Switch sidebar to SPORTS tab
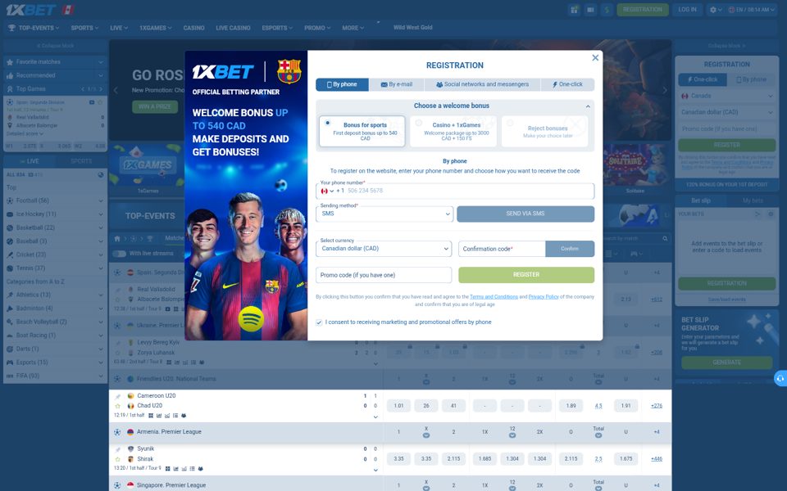Screen dimensions: 787x491 coord(81,161)
